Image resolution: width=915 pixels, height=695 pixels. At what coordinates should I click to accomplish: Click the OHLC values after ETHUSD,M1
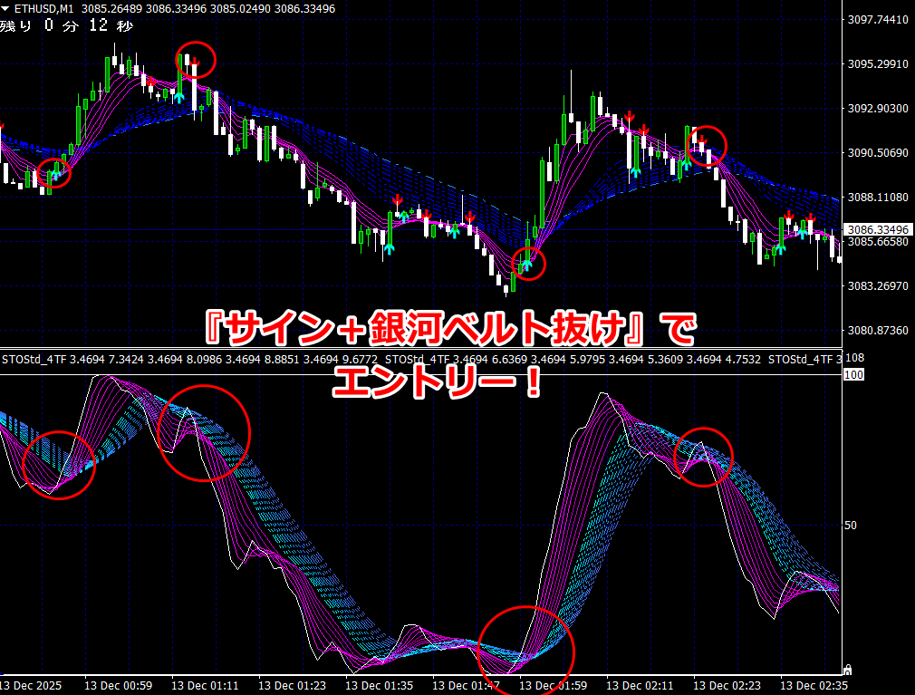(208, 9)
